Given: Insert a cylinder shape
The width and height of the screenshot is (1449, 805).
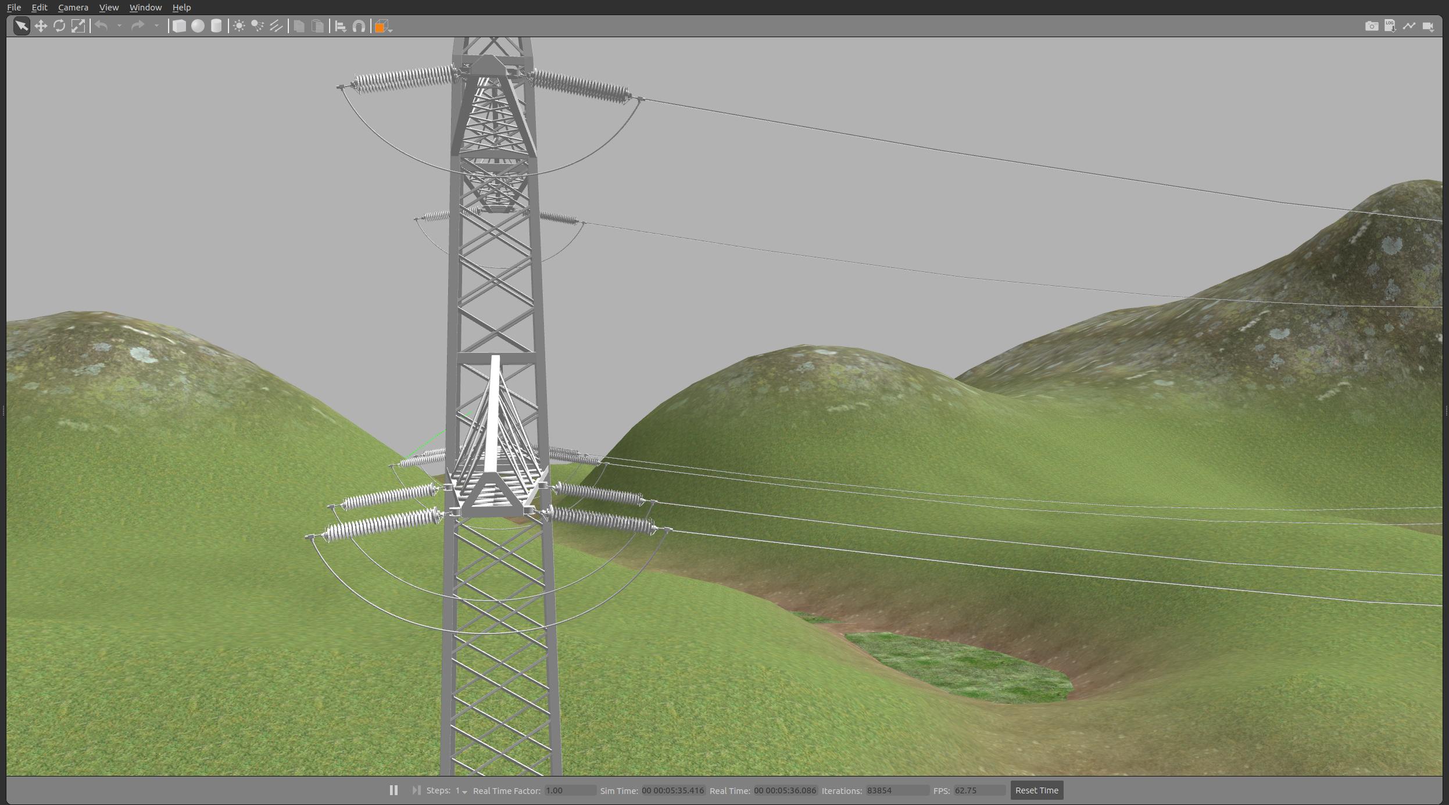Looking at the screenshot, I should coord(216,26).
